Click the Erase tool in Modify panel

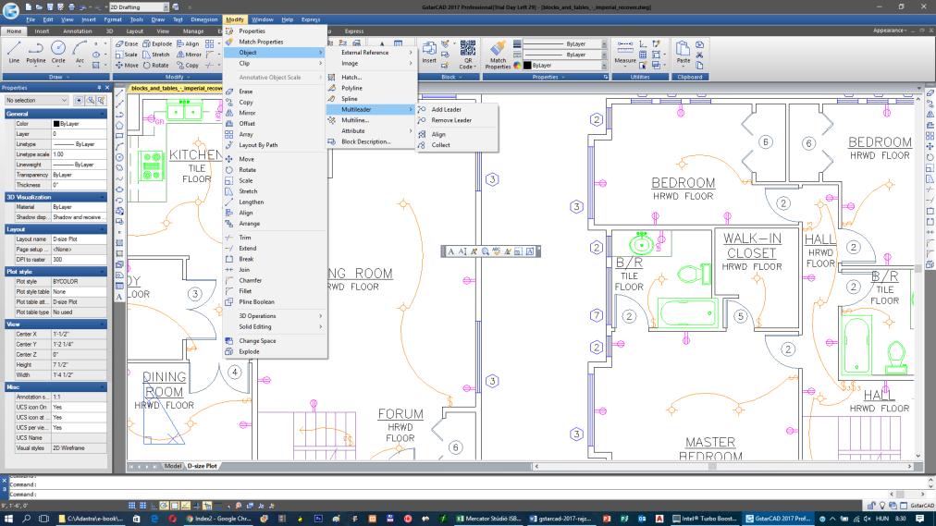click(127, 43)
